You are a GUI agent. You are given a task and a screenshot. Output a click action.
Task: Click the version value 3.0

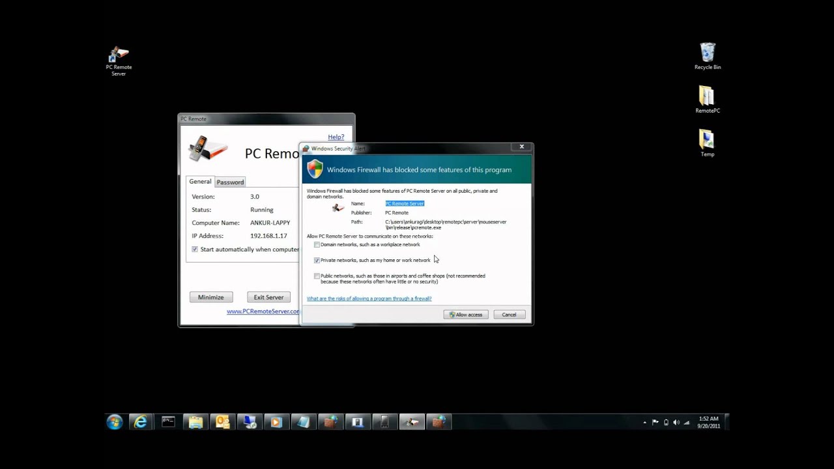(x=255, y=197)
